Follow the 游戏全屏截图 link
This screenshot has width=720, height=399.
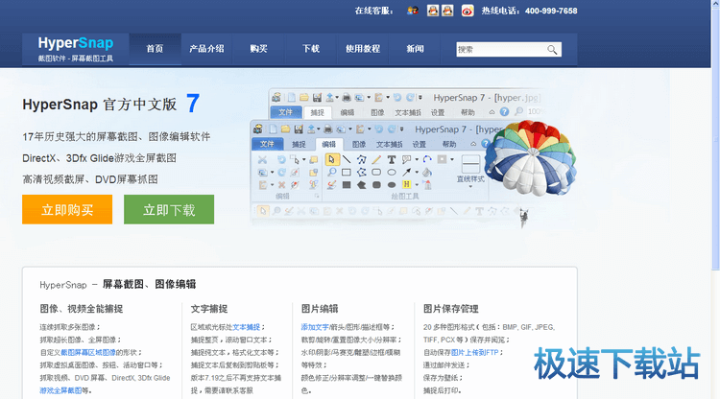click(60, 390)
